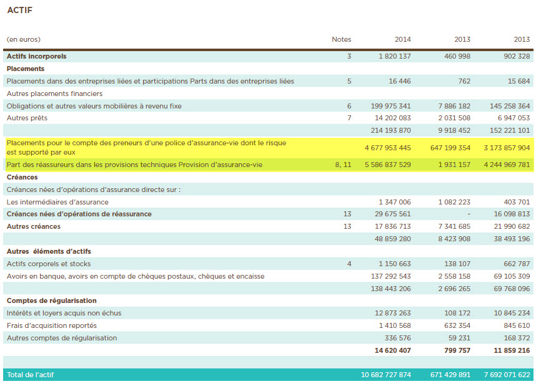541x389 pixels.
Task: Click value 1 931 157
Action: pyautogui.click(x=454, y=165)
